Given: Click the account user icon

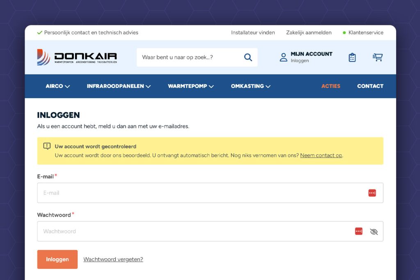Looking at the screenshot, I should click(283, 57).
